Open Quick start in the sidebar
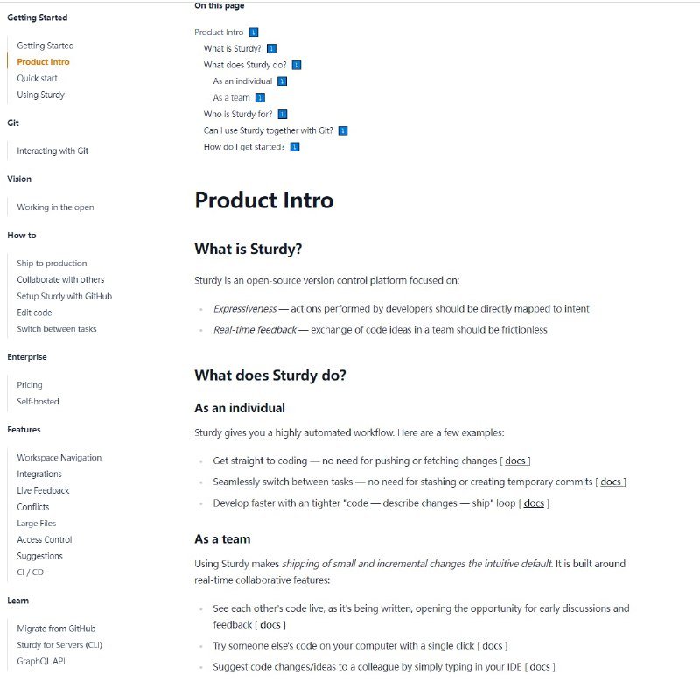The height and width of the screenshot is (682, 700). (x=37, y=78)
